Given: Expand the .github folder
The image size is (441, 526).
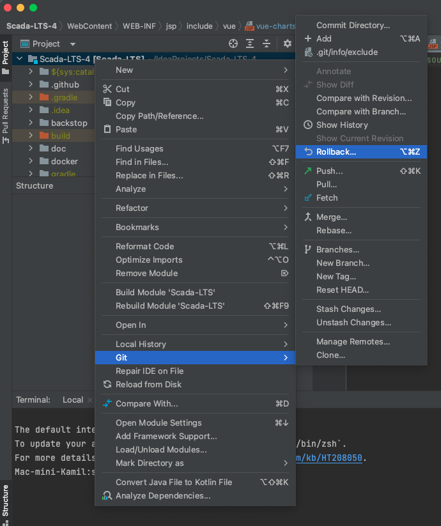Looking at the screenshot, I should [31, 84].
